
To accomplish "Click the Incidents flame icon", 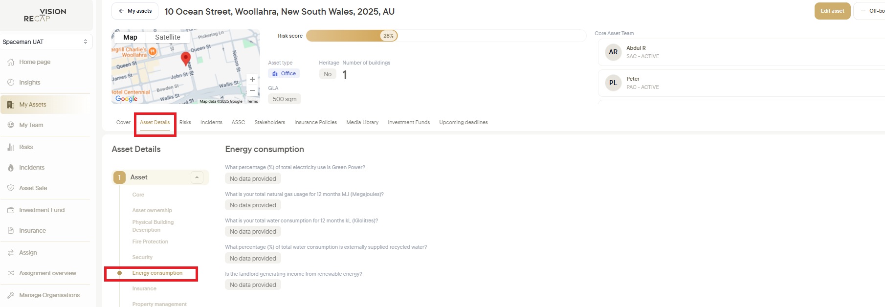I will point(11,168).
